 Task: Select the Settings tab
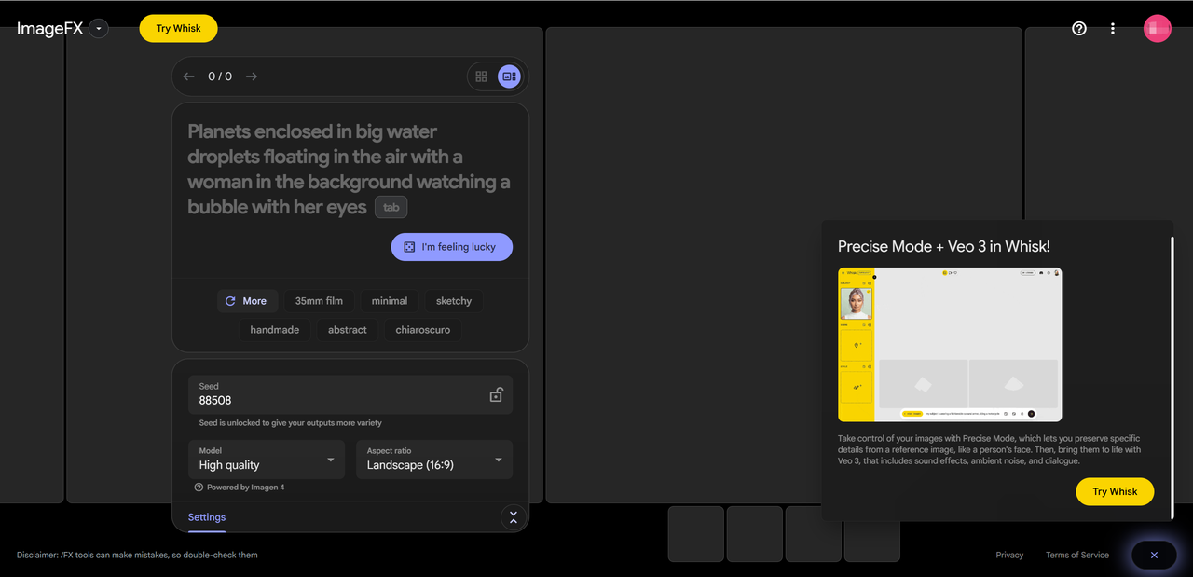pyautogui.click(x=207, y=517)
